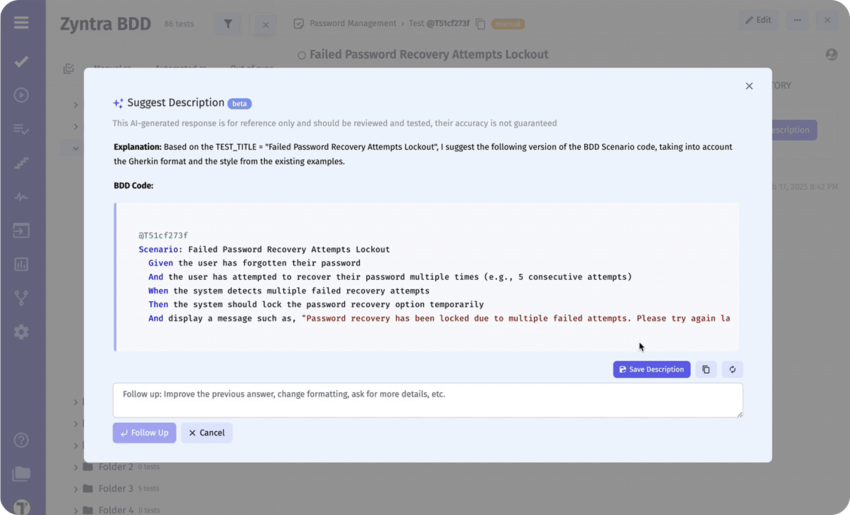The height and width of the screenshot is (515, 850).
Task: Open the help question mark icon
Action: (22, 440)
